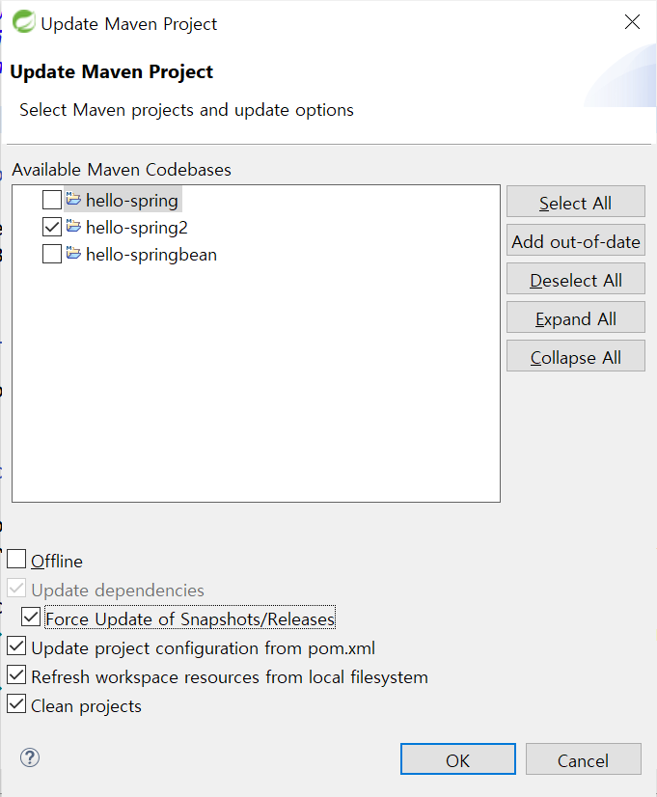Click the Select All button
The height and width of the screenshot is (797, 657).
576,202
